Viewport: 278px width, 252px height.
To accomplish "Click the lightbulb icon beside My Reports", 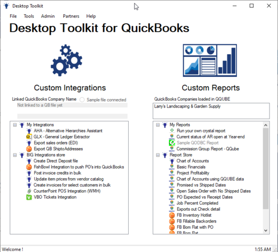I will [165, 125].
